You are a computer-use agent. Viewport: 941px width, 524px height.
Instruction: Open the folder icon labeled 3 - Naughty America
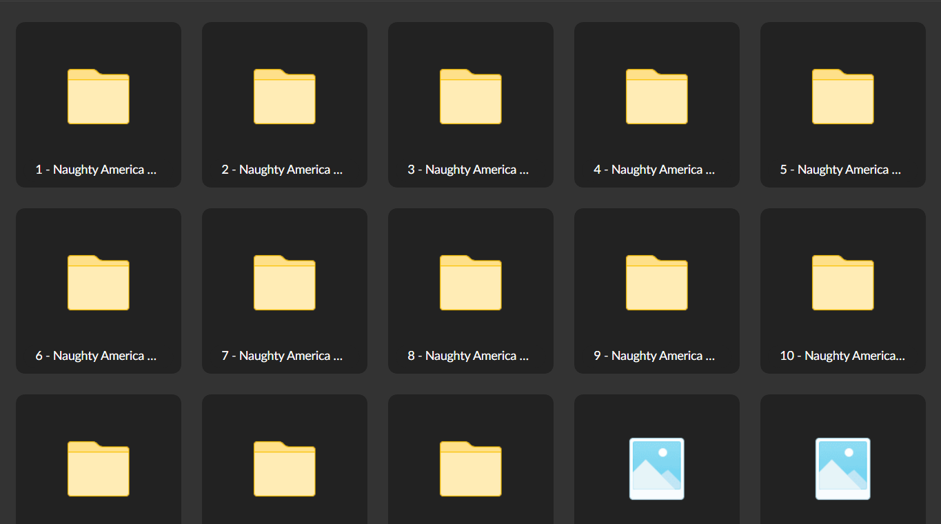(x=471, y=97)
